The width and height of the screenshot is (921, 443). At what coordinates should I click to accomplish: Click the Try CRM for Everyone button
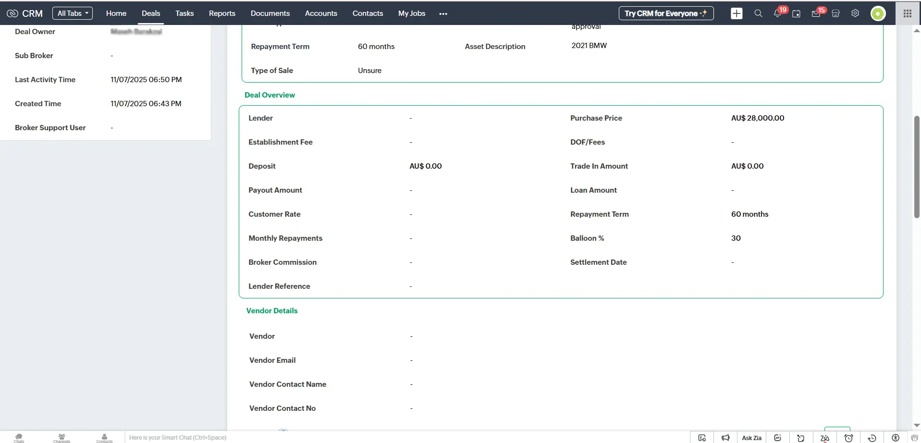tap(666, 13)
